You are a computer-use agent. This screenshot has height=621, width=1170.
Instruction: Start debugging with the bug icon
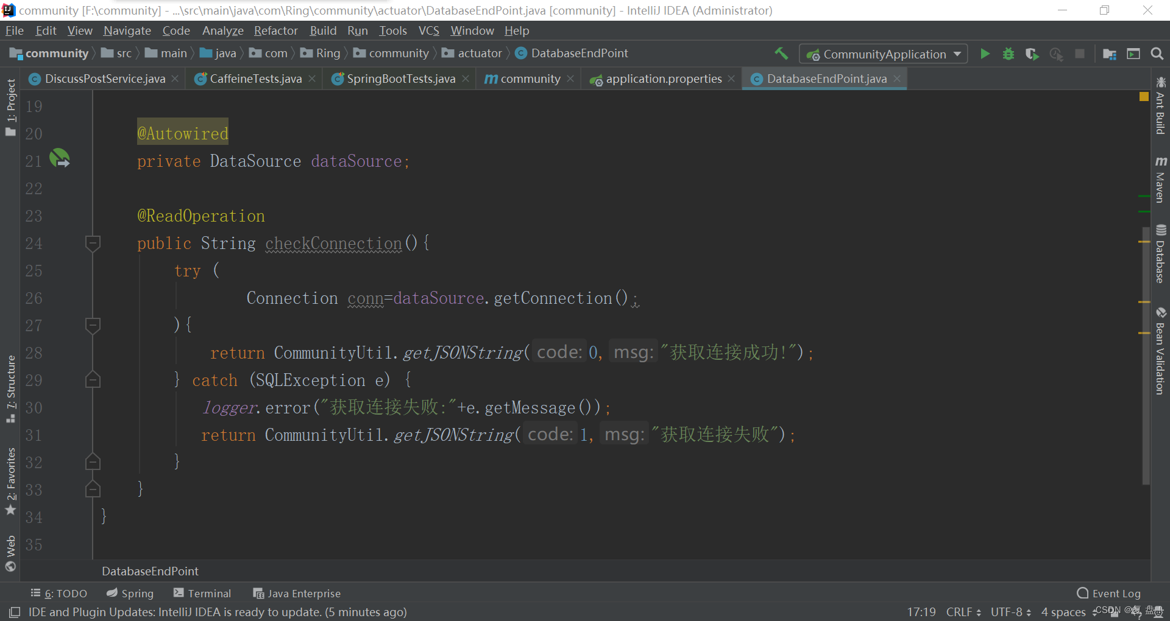pos(1009,54)
